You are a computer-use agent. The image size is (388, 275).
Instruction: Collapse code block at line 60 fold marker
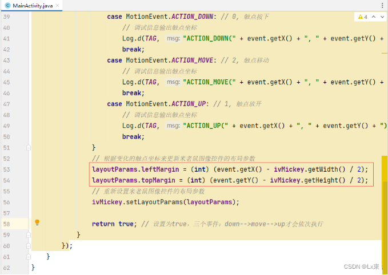(29, 246)
